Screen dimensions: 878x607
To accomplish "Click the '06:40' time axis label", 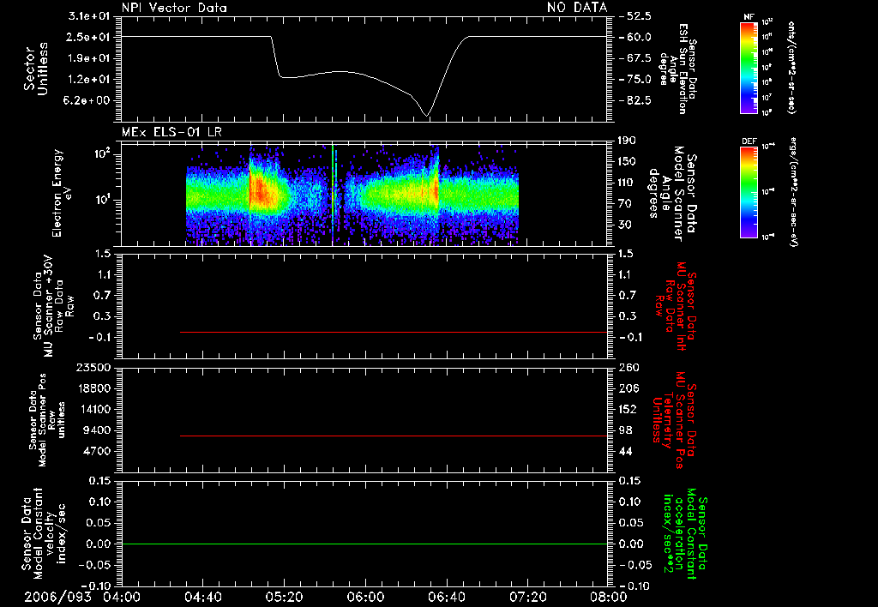I will click(x=446, y=597).
